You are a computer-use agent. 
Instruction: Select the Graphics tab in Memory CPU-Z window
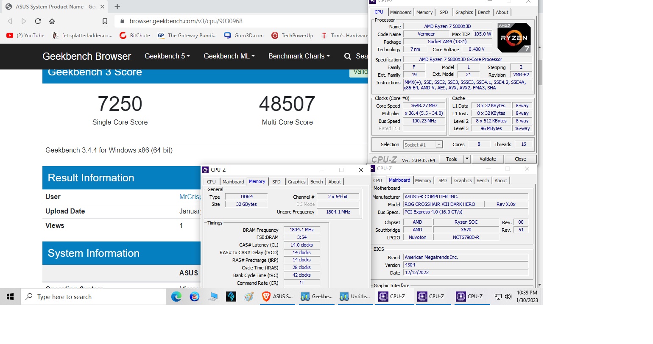pos(297,182)
